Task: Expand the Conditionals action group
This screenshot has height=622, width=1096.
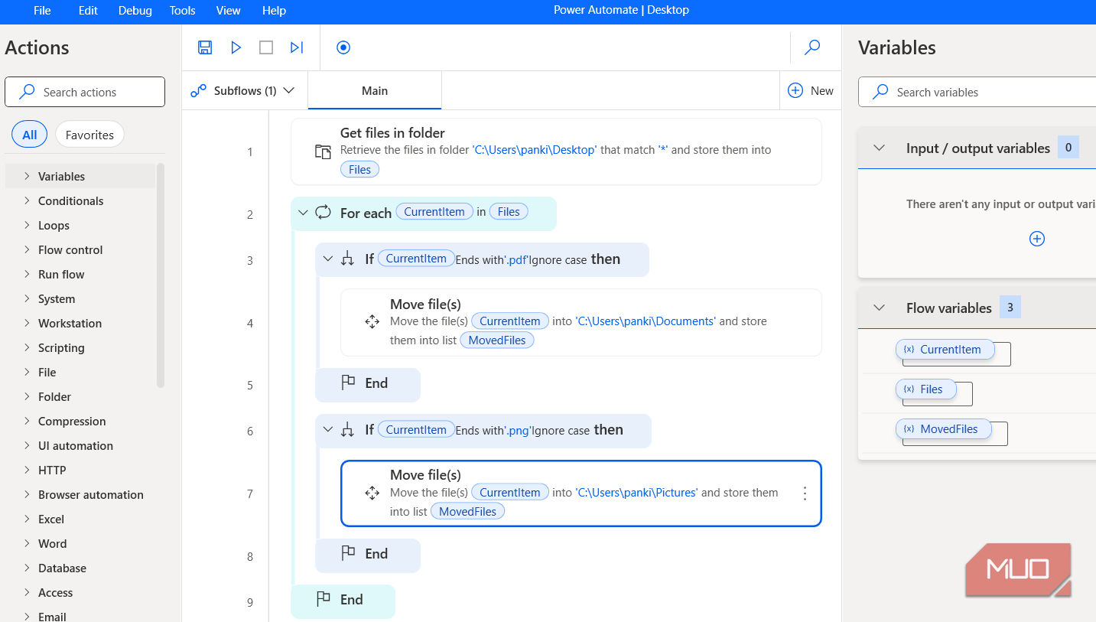Action: click(x=27, y=200)
